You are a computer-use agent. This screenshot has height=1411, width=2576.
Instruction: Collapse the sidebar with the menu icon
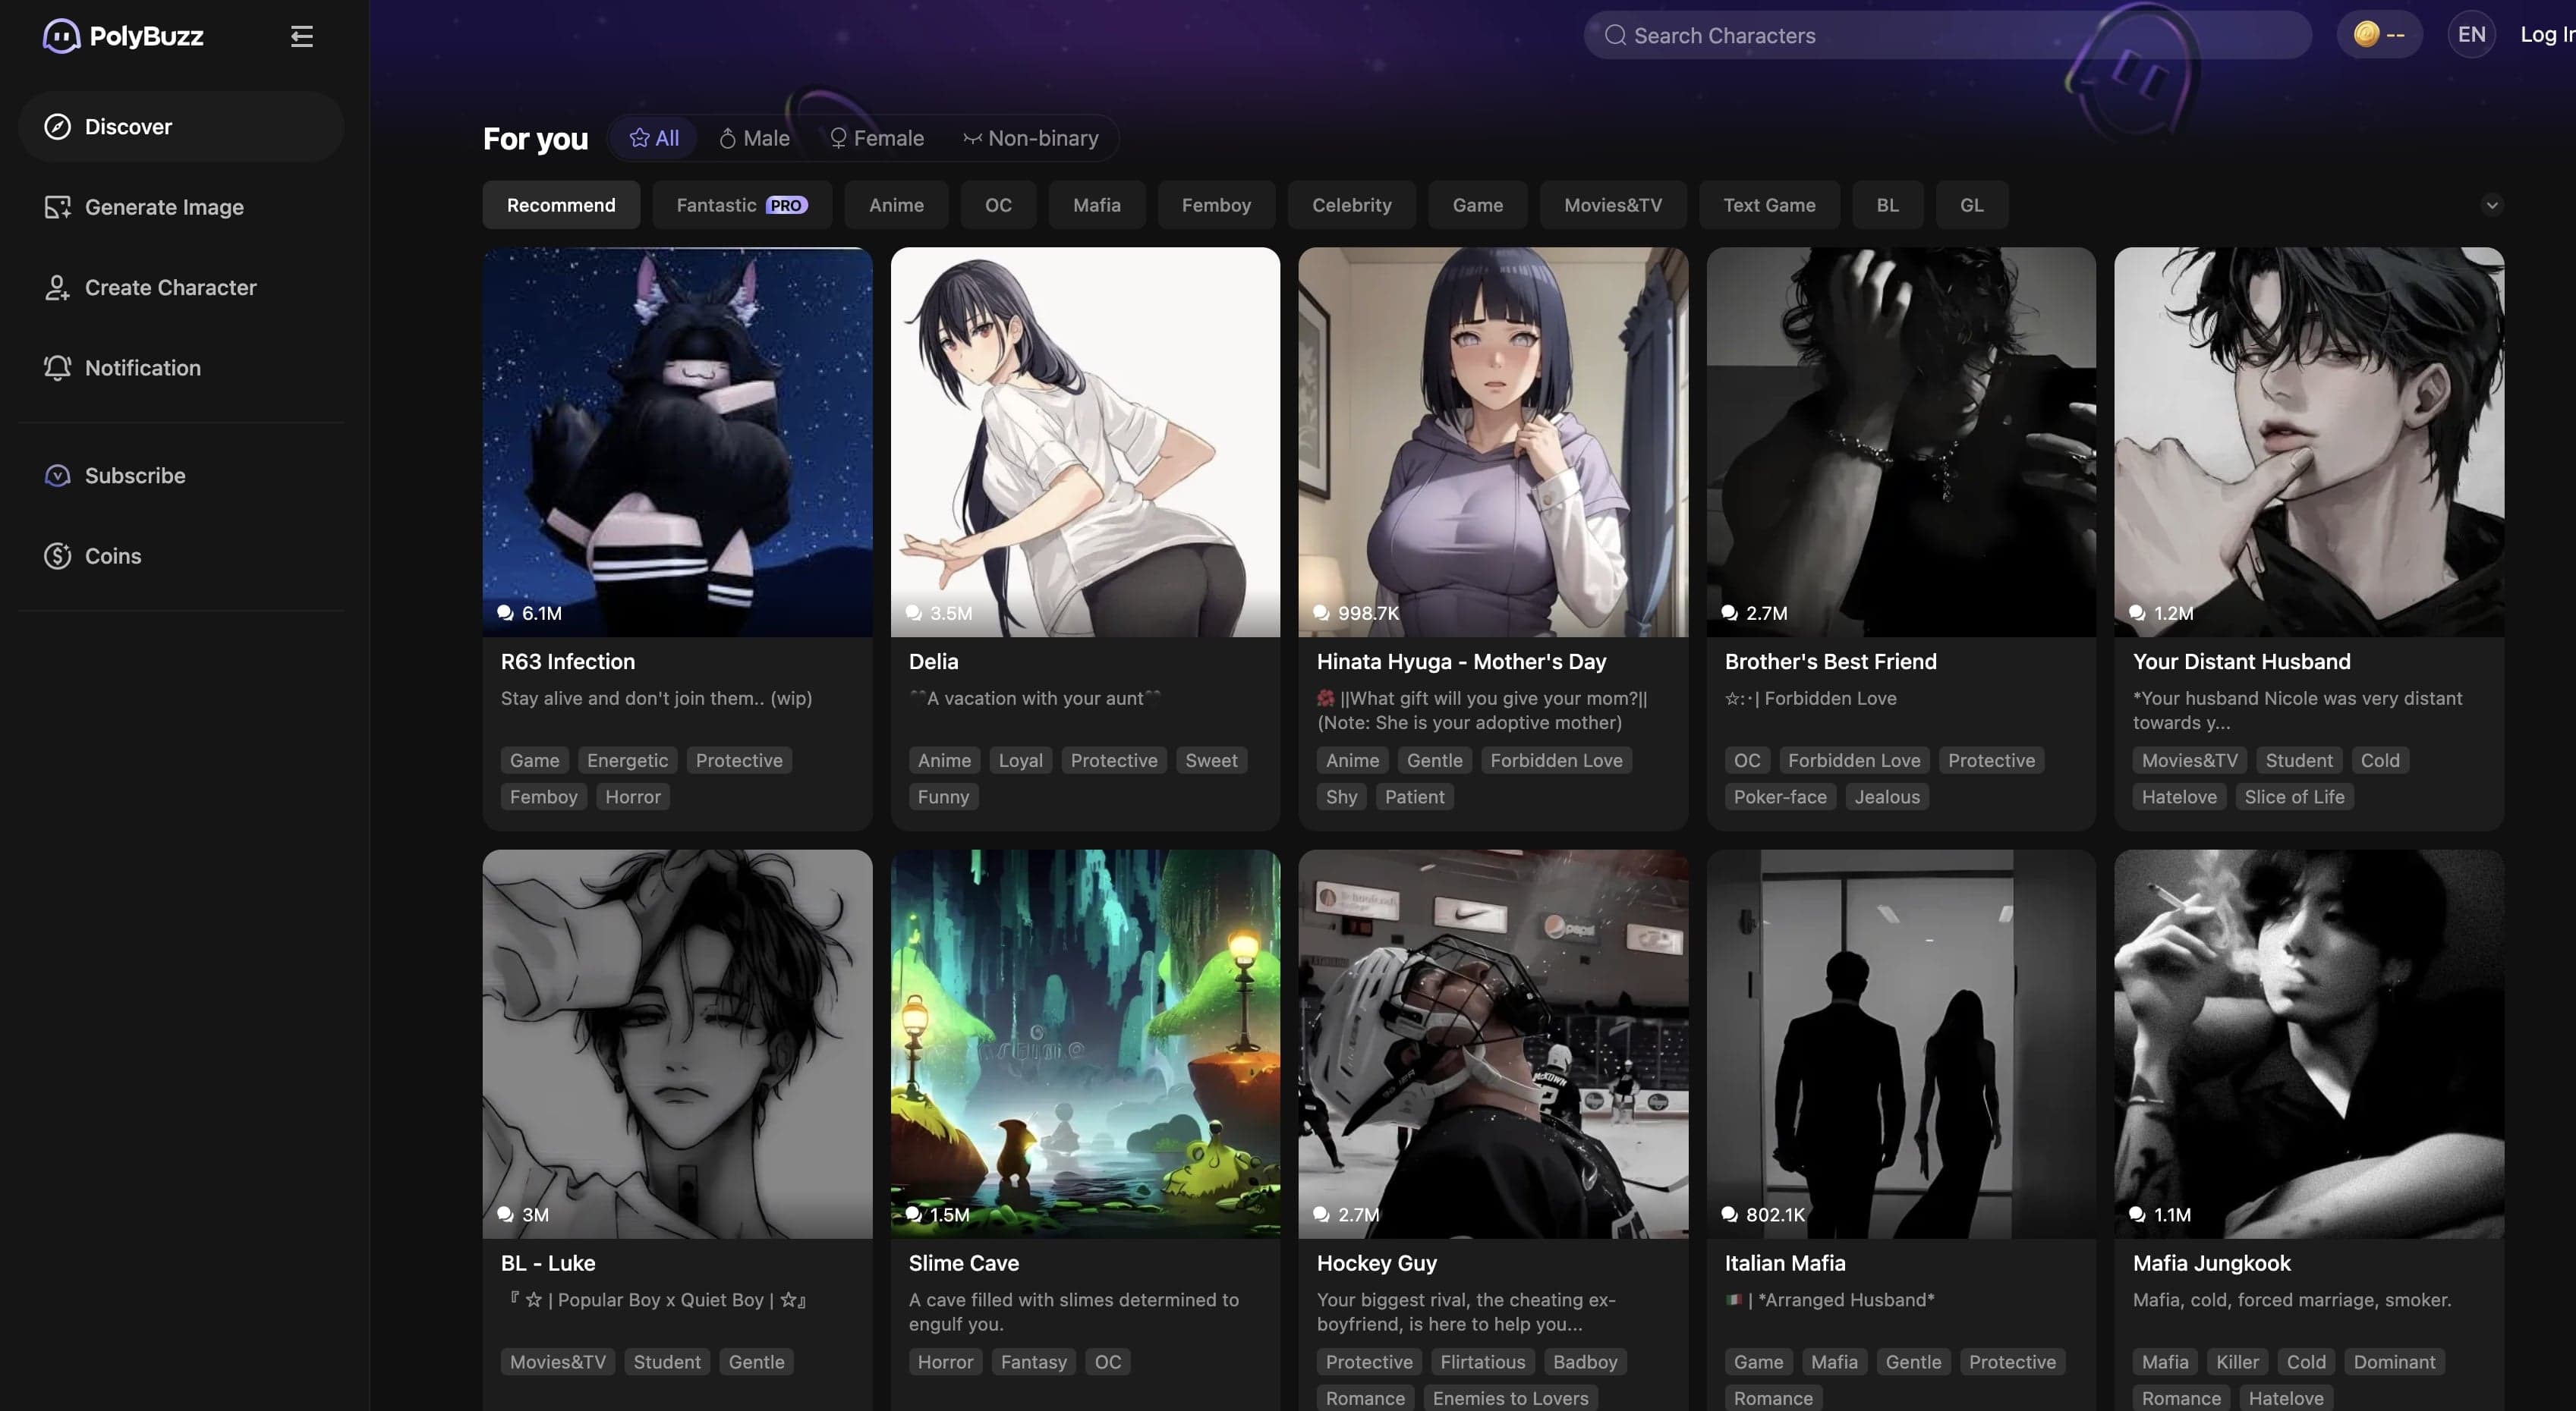[301, 37]
